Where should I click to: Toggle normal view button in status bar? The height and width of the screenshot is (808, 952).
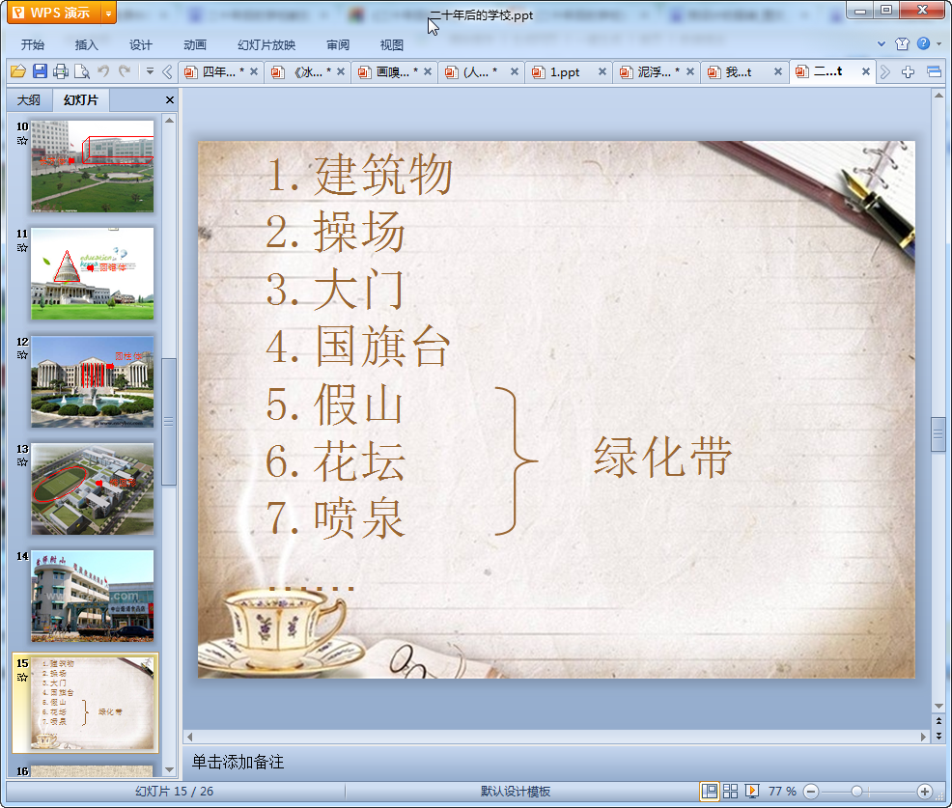[710, 791]
